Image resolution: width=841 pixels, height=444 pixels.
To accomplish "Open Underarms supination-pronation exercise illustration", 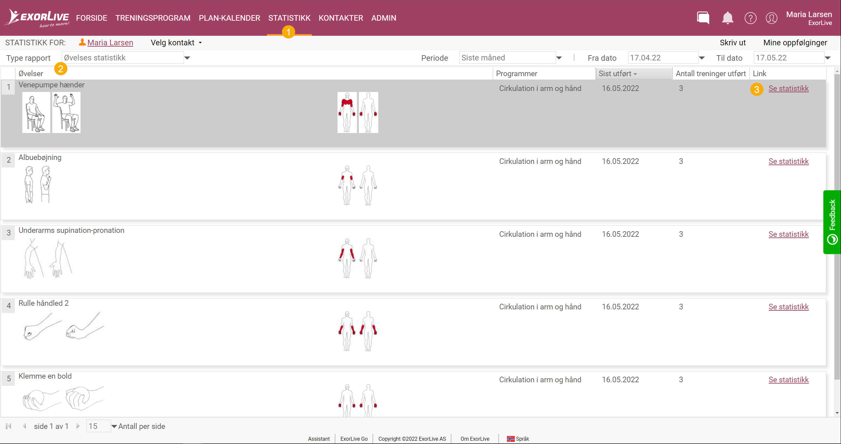I will (48, 258).
